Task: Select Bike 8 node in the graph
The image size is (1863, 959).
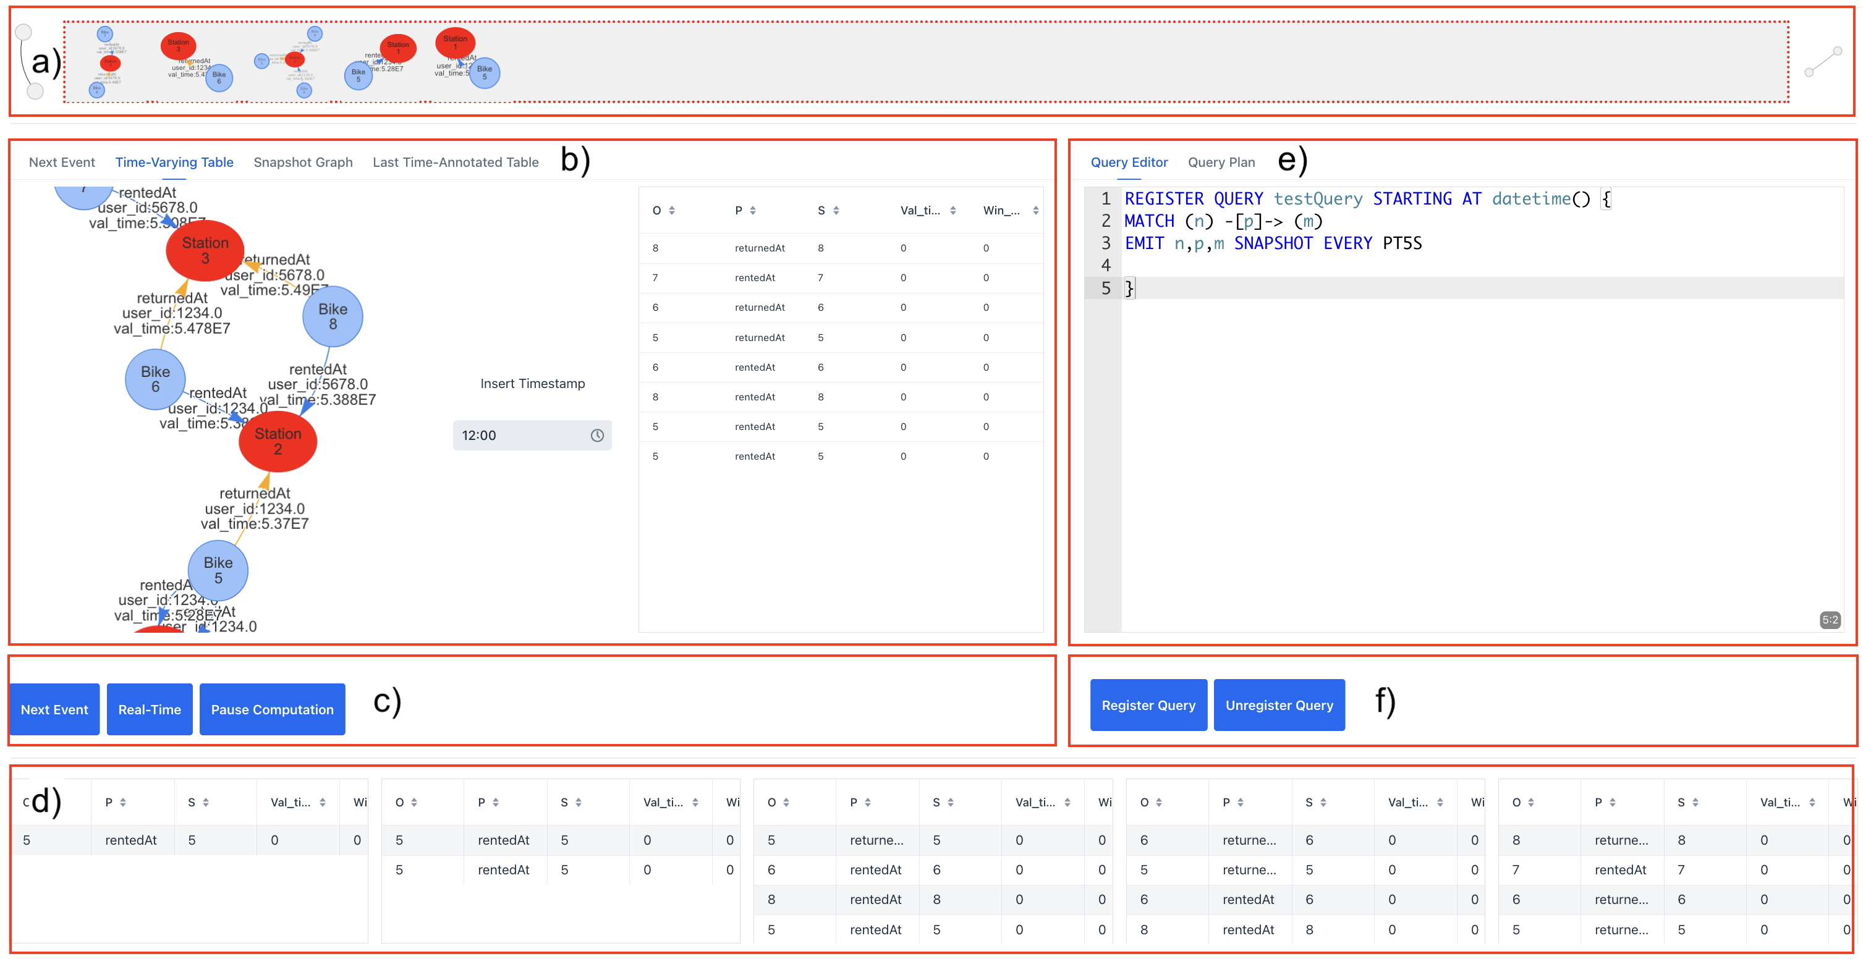Action: tap(333, 316)
